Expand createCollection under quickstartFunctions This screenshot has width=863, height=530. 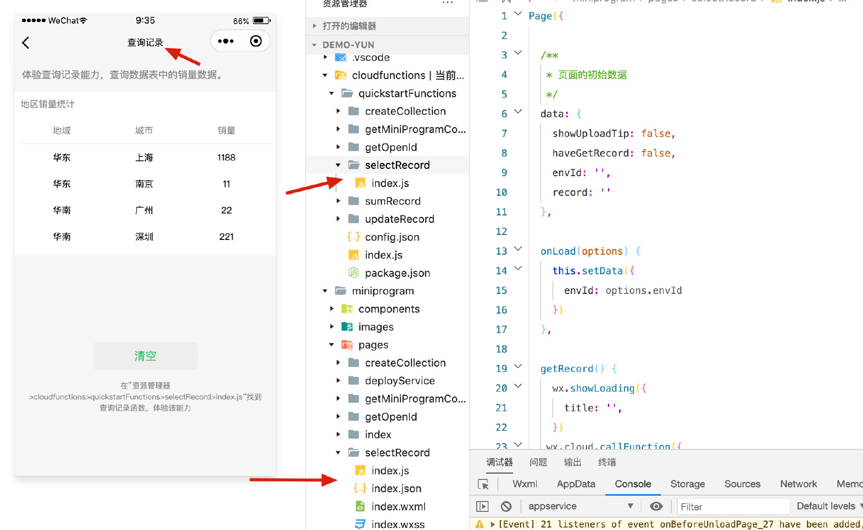pos(338,111)
